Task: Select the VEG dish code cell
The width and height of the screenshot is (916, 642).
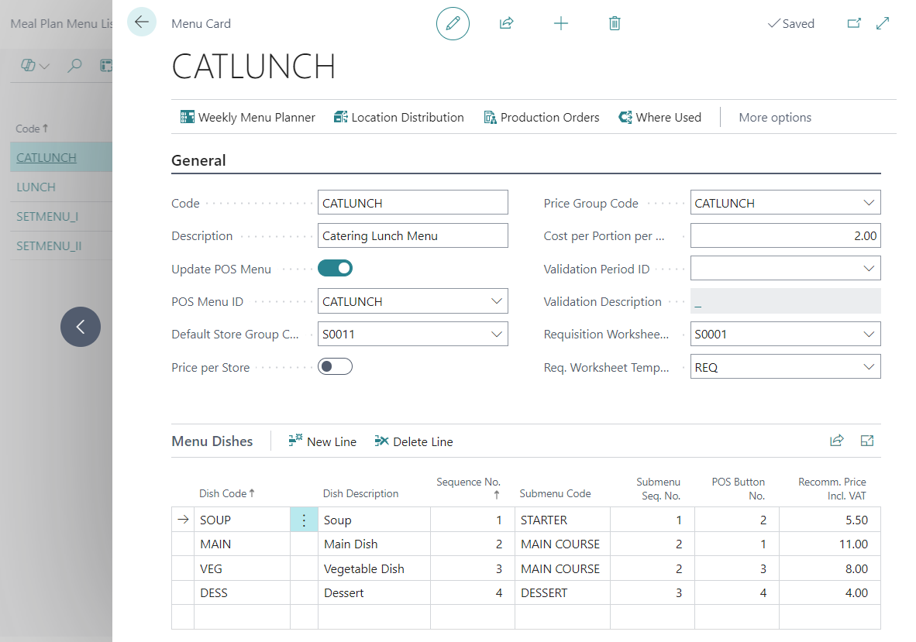Action: [242, 568]
